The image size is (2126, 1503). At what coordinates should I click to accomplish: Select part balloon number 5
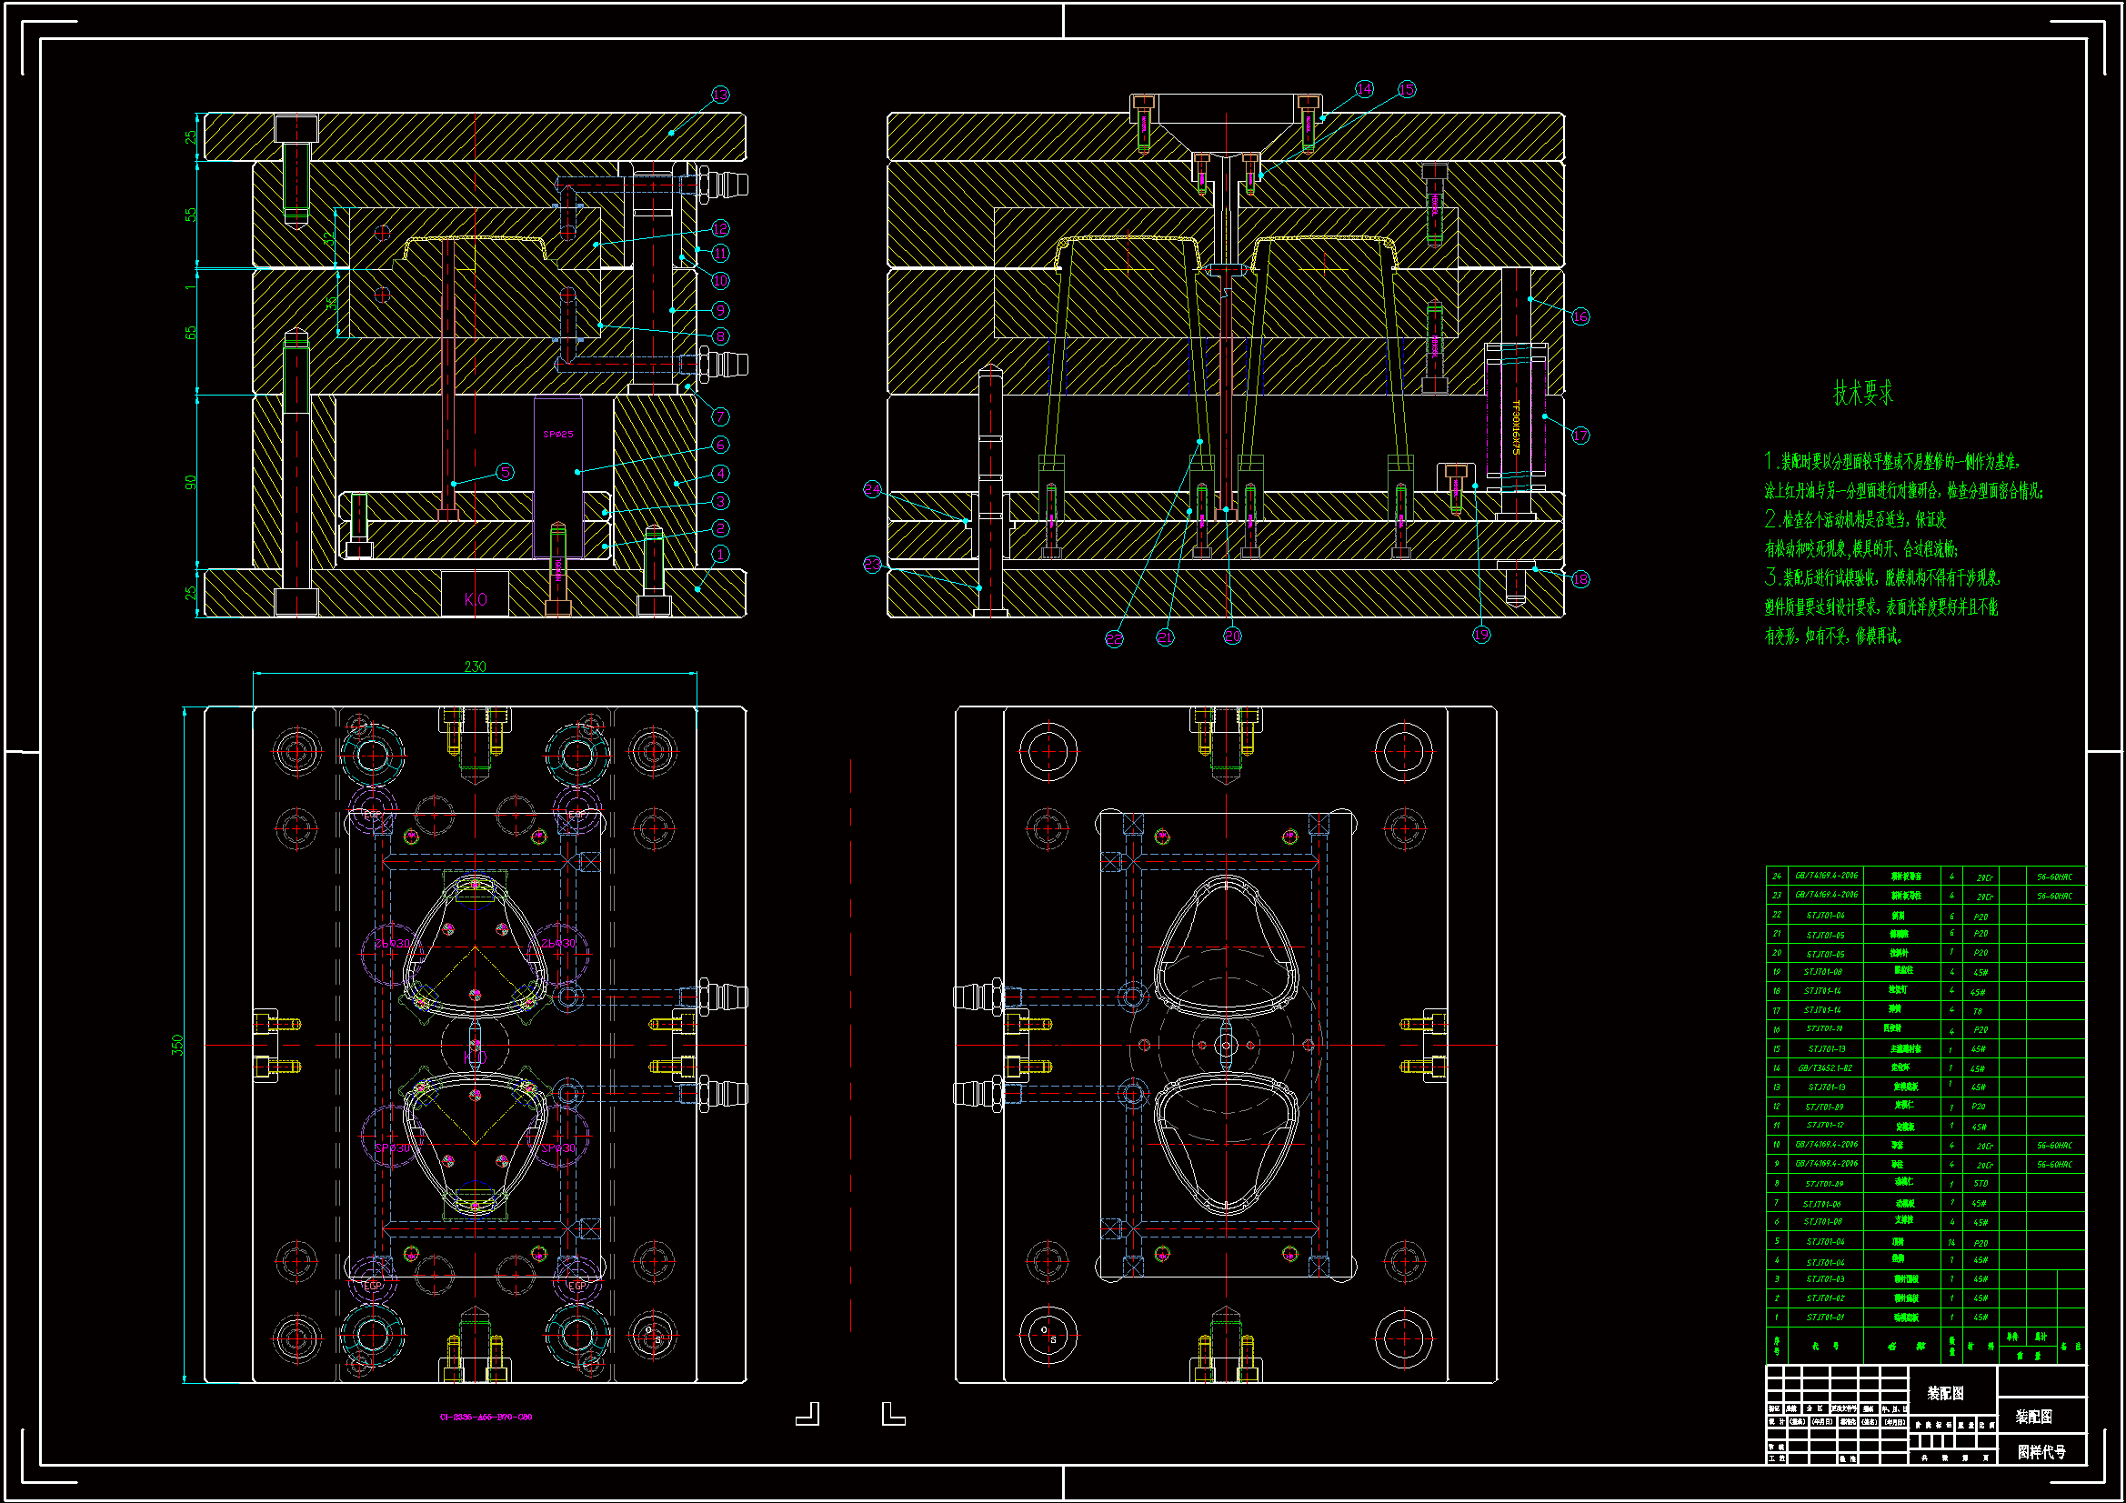505,472
